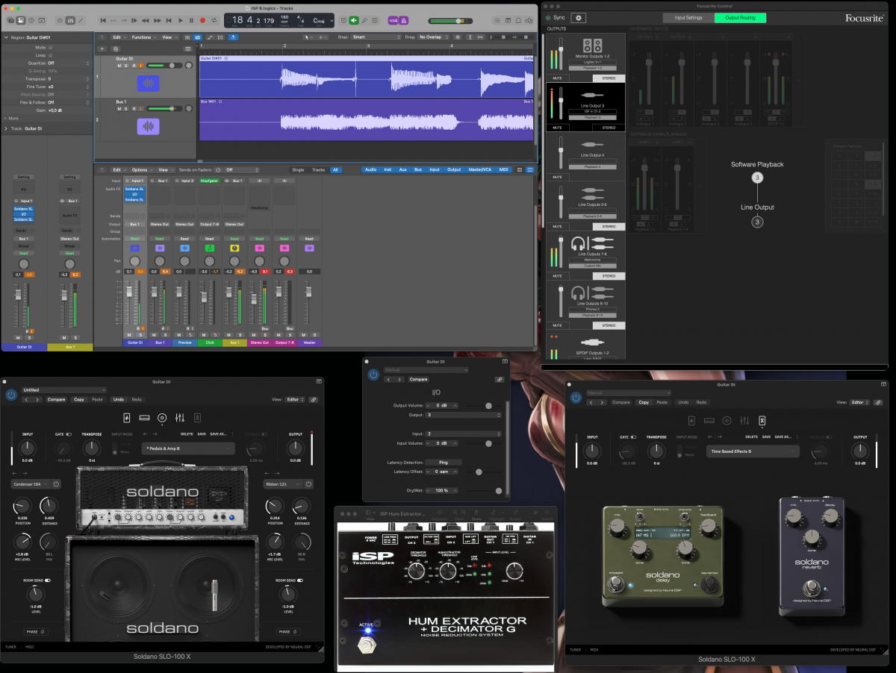Select the Monitor Outputs 1-2 speaker icon
Viewport: 896px width, 673px height.
(592, 46)
